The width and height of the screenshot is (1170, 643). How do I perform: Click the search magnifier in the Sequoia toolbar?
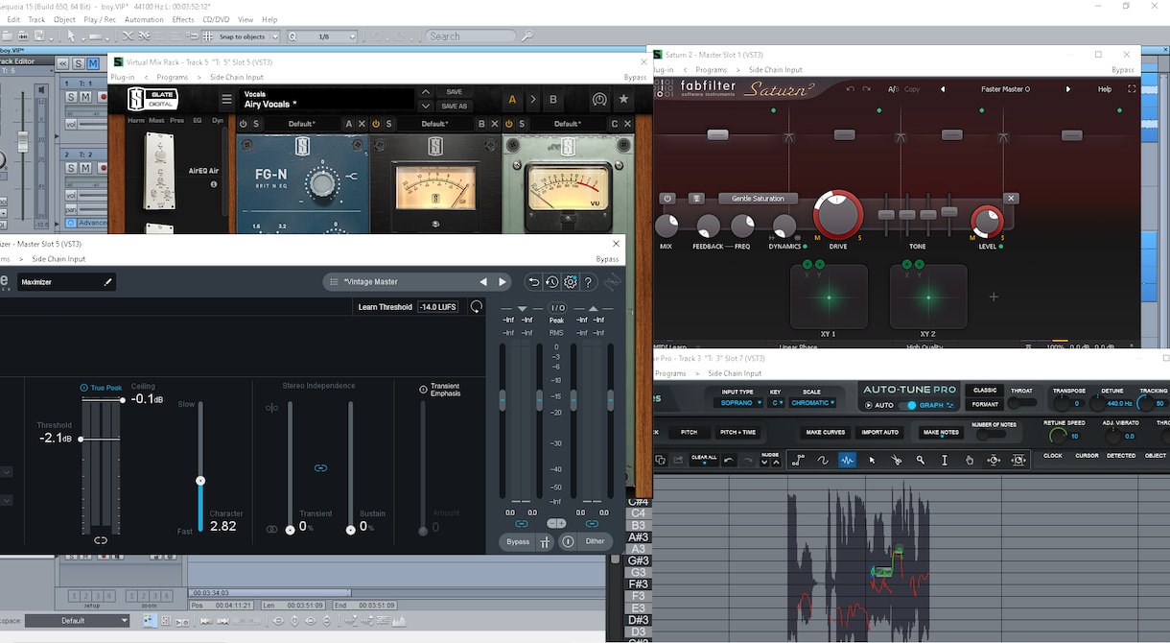527,36
